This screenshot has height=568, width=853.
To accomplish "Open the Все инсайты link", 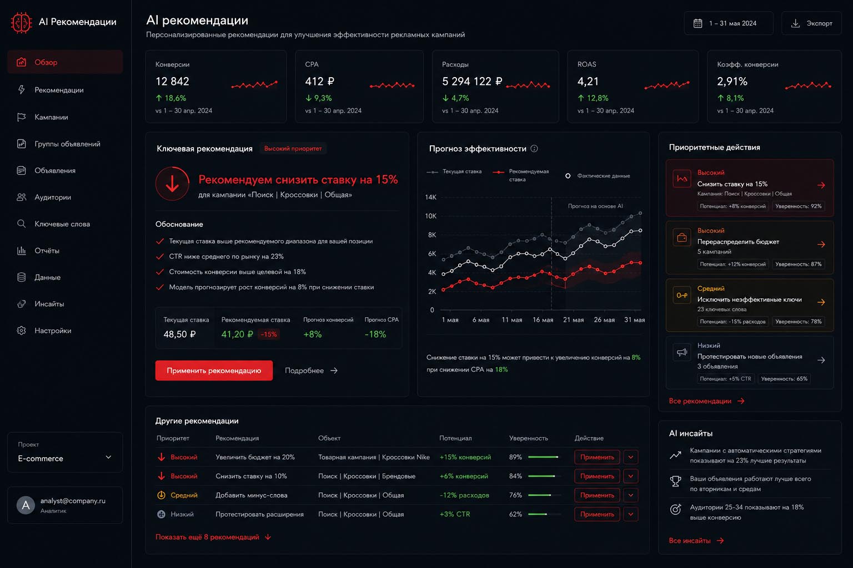I will (x=696, y=541).
